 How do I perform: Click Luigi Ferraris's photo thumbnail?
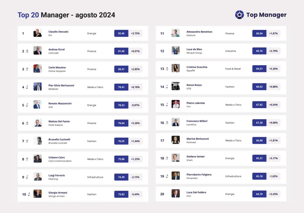(38, 176)
